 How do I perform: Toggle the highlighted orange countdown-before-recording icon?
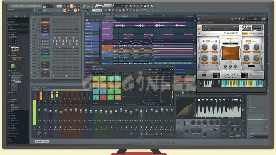pyautogui.click(x=72, y=6)
